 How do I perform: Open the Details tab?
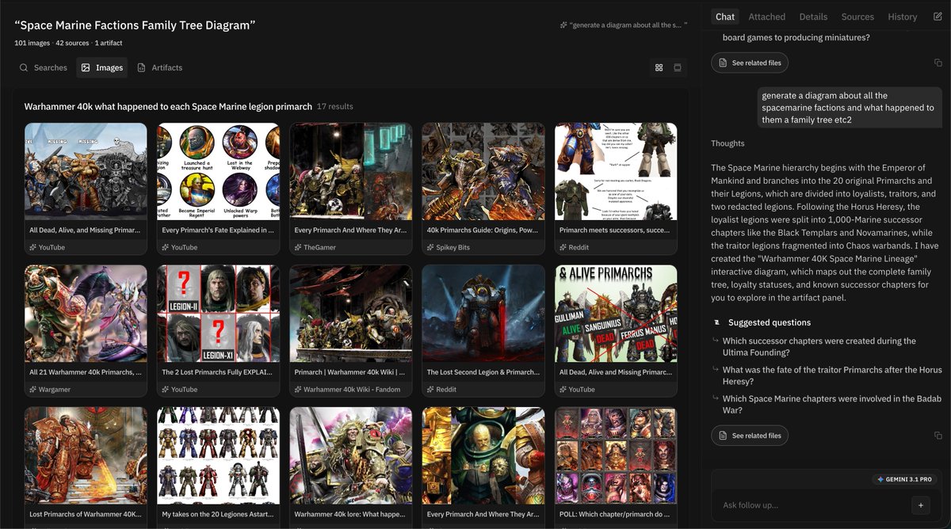[x=813, y=17]
